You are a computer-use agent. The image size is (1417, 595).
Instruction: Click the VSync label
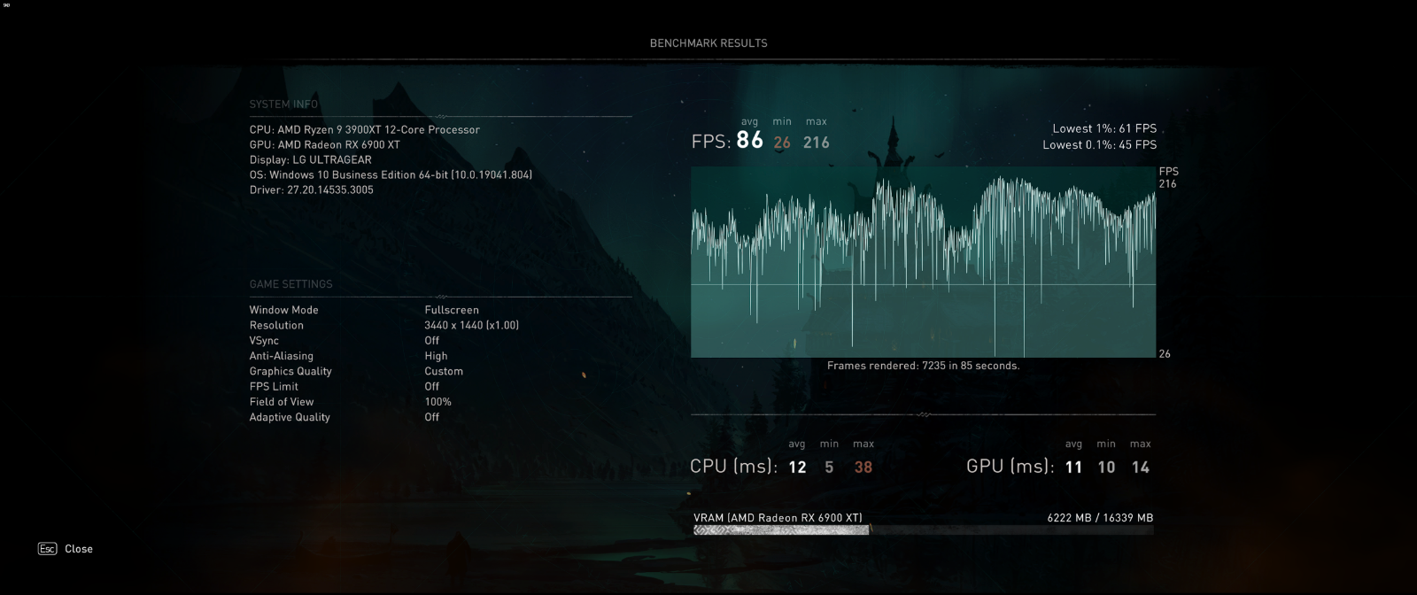264,341
